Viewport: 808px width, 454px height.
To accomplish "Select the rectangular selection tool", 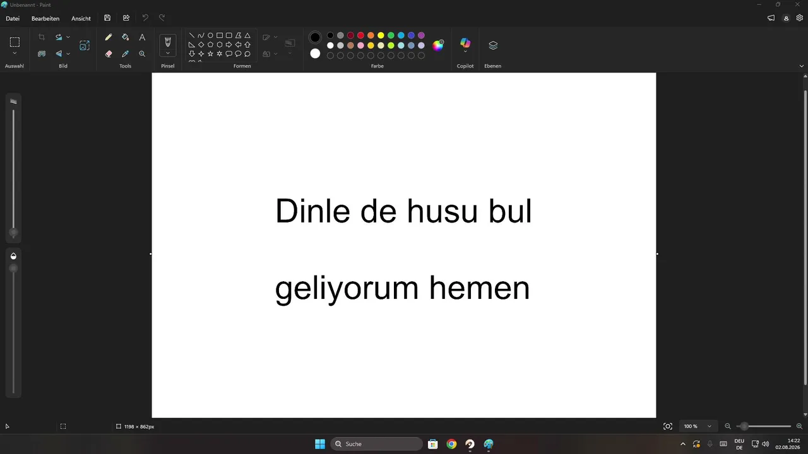I will [15, 42].
